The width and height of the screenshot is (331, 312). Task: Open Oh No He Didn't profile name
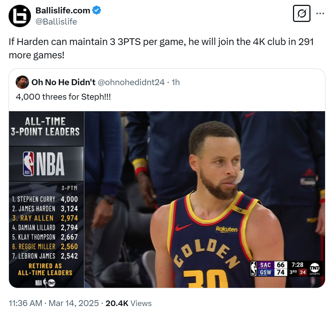[x=63, y=82]
